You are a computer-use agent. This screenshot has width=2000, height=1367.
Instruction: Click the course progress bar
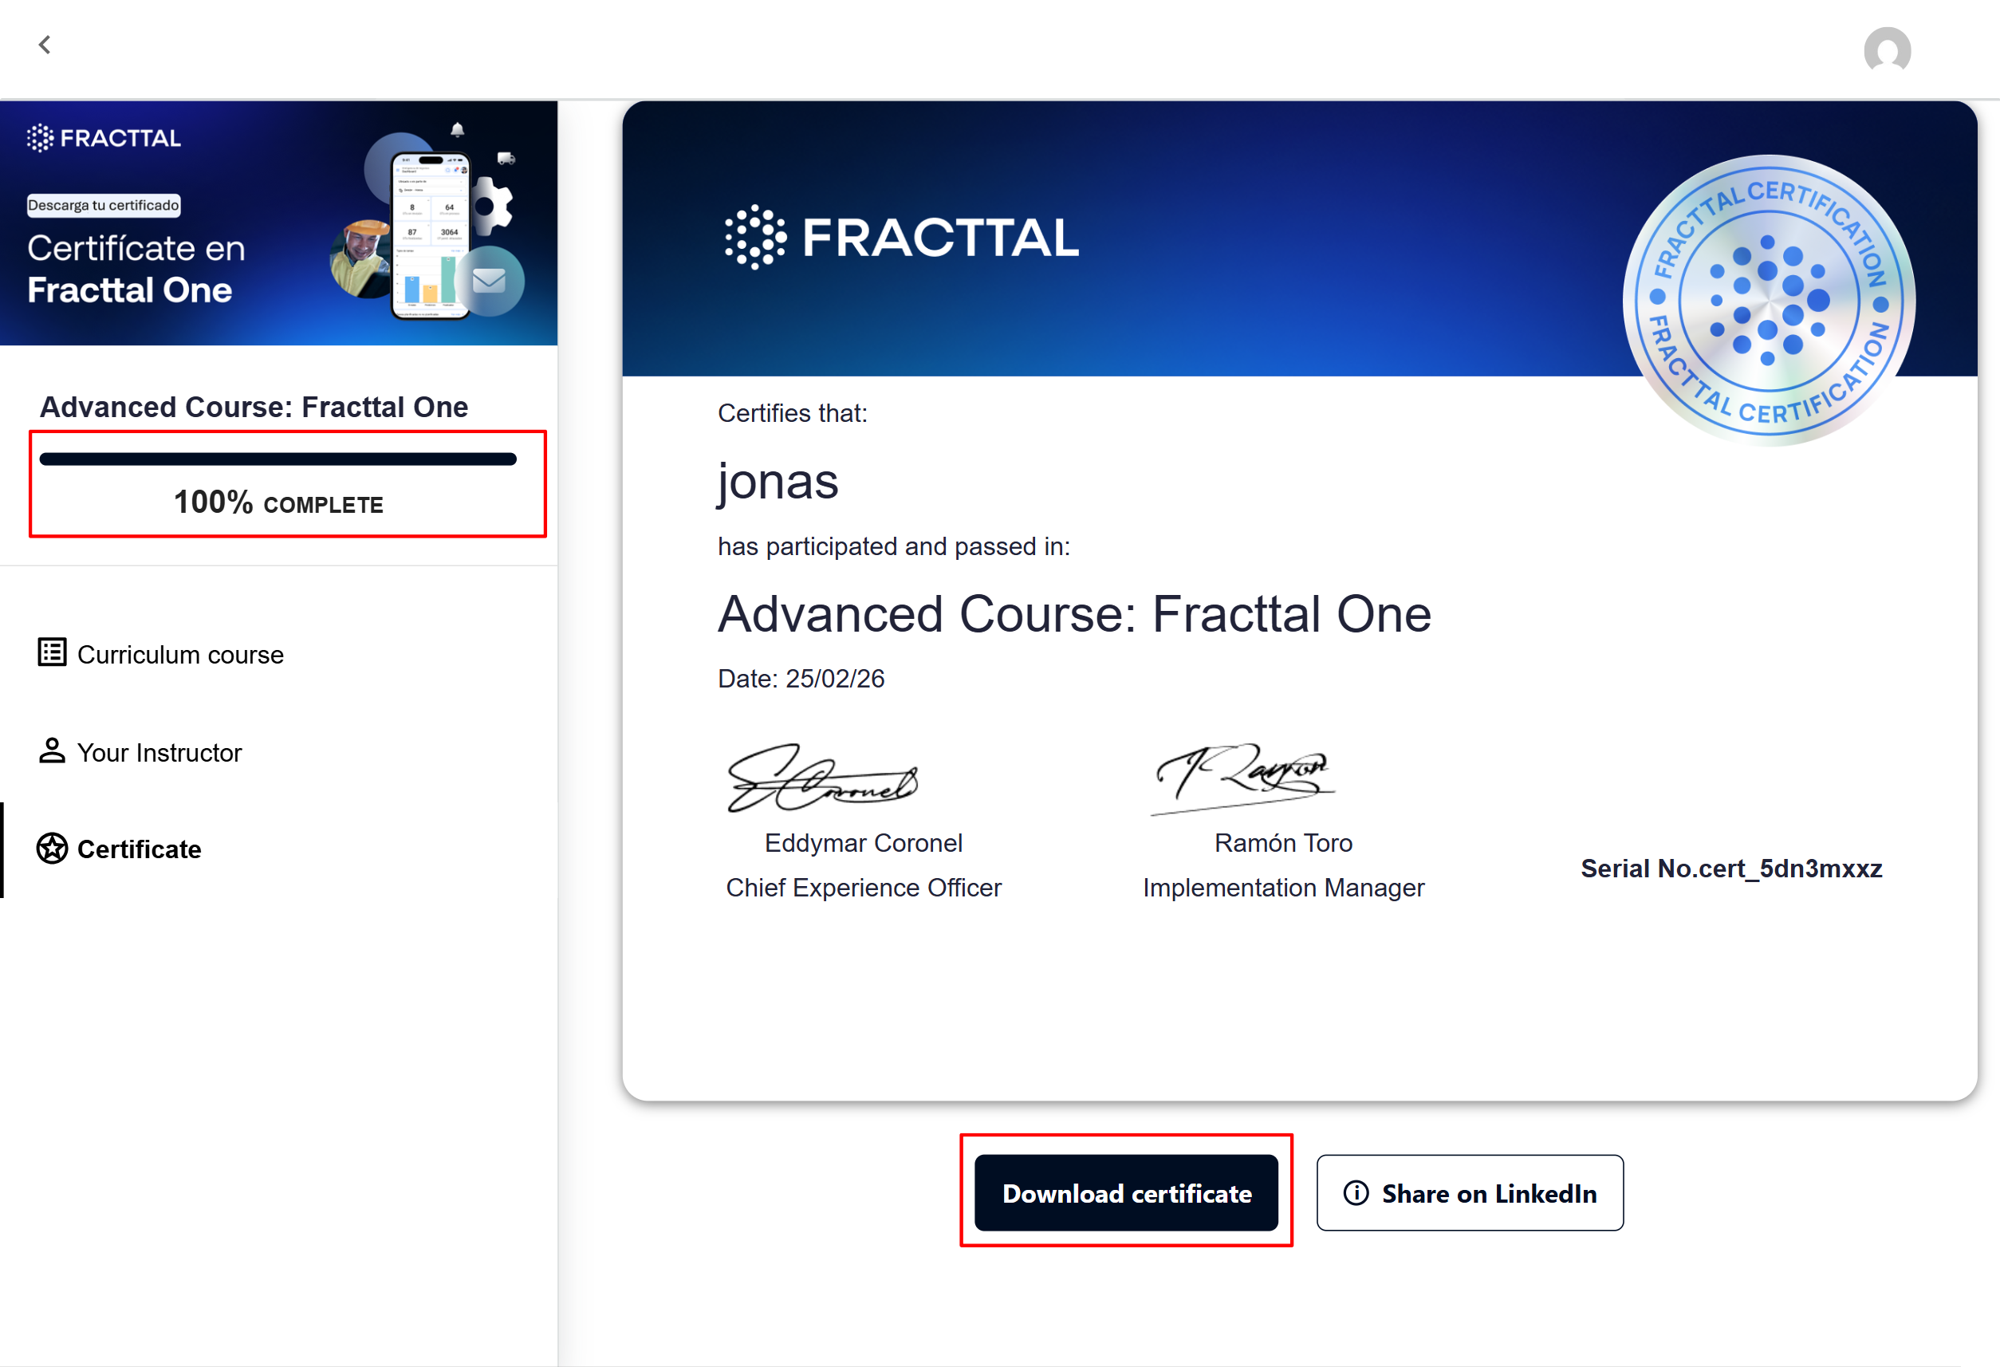click(x=278, y=459)
